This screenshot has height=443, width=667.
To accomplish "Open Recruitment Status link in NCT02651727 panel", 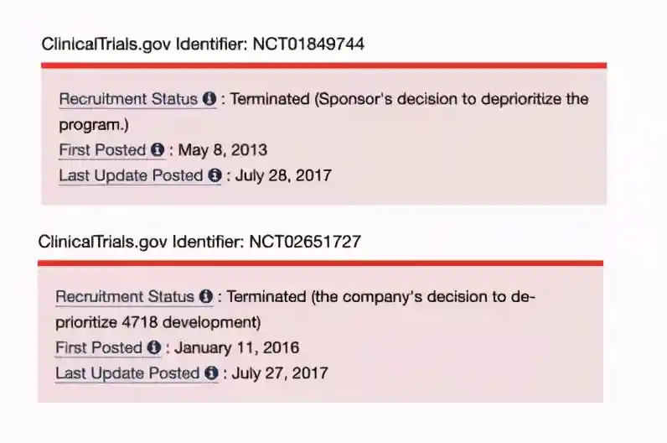I will 125,297.
